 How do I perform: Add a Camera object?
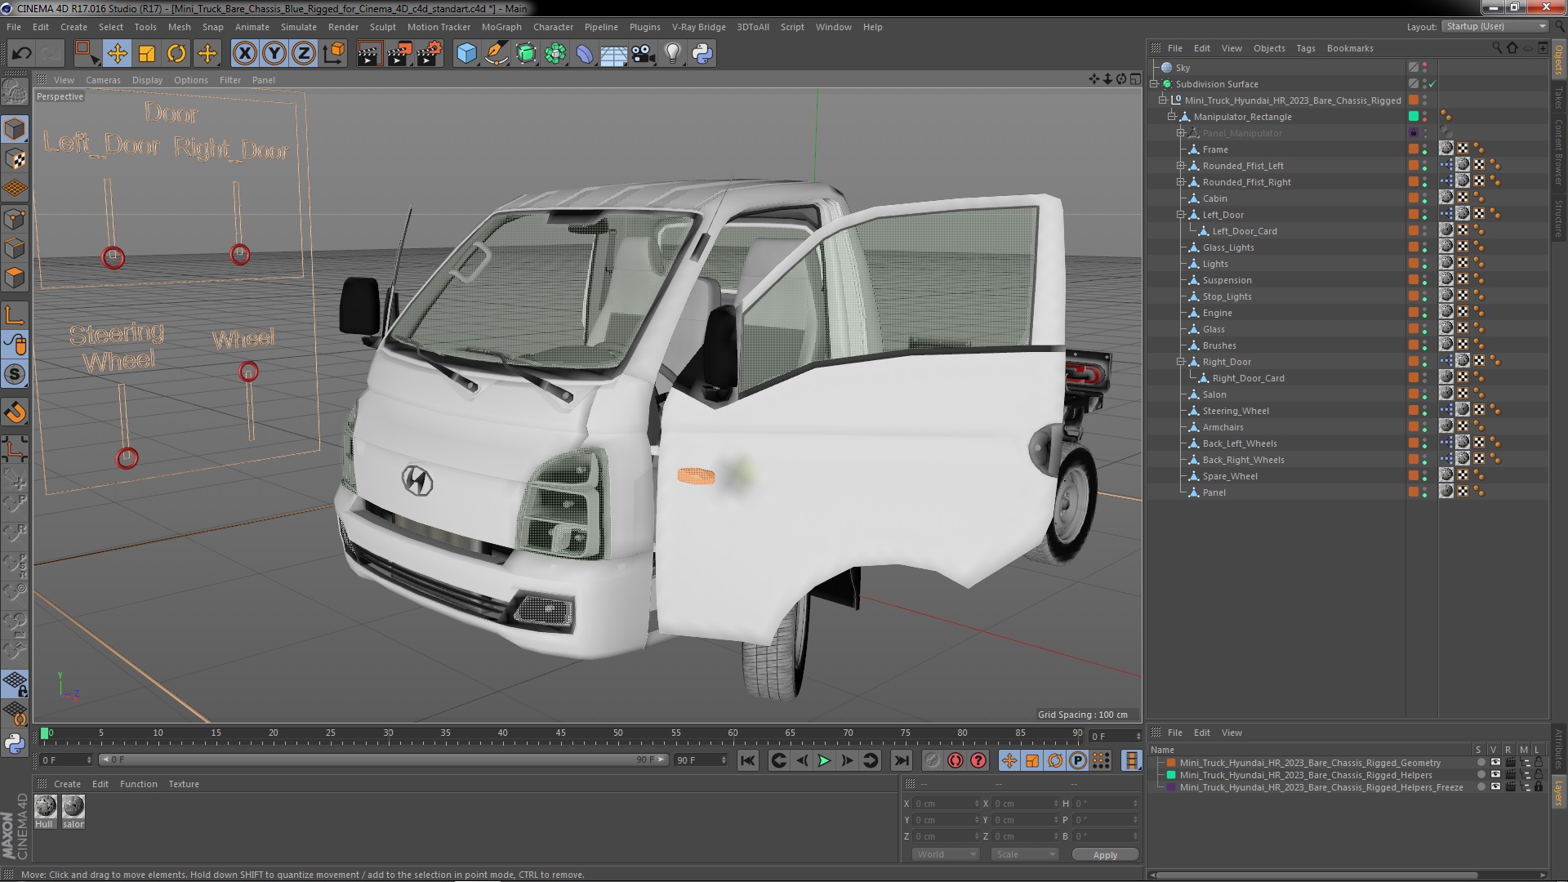tap(643, 54)
